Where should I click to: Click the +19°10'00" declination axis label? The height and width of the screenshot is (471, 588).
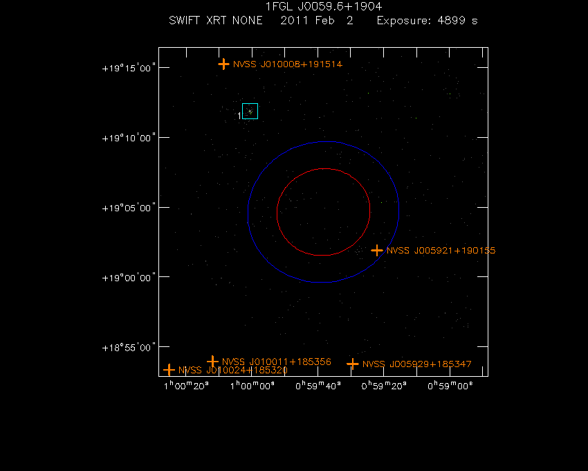click(x=129, y=138)
